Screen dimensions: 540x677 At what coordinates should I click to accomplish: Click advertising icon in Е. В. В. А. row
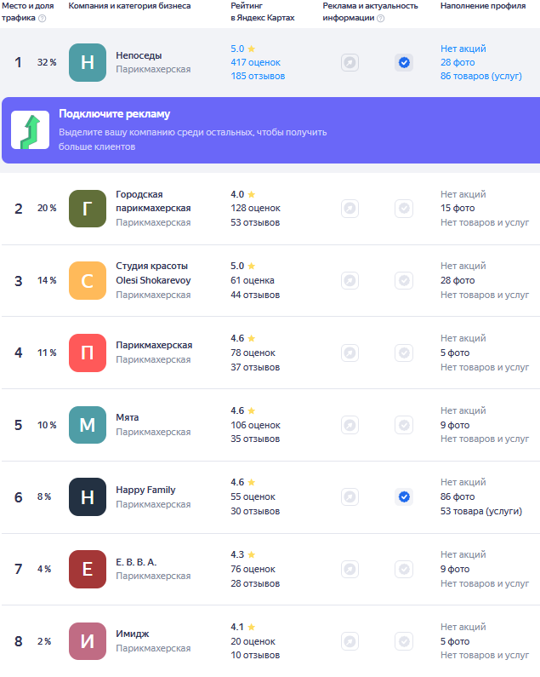[x=350, y=569]
